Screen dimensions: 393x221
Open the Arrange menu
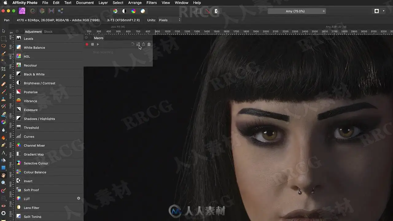pos(135,3)
